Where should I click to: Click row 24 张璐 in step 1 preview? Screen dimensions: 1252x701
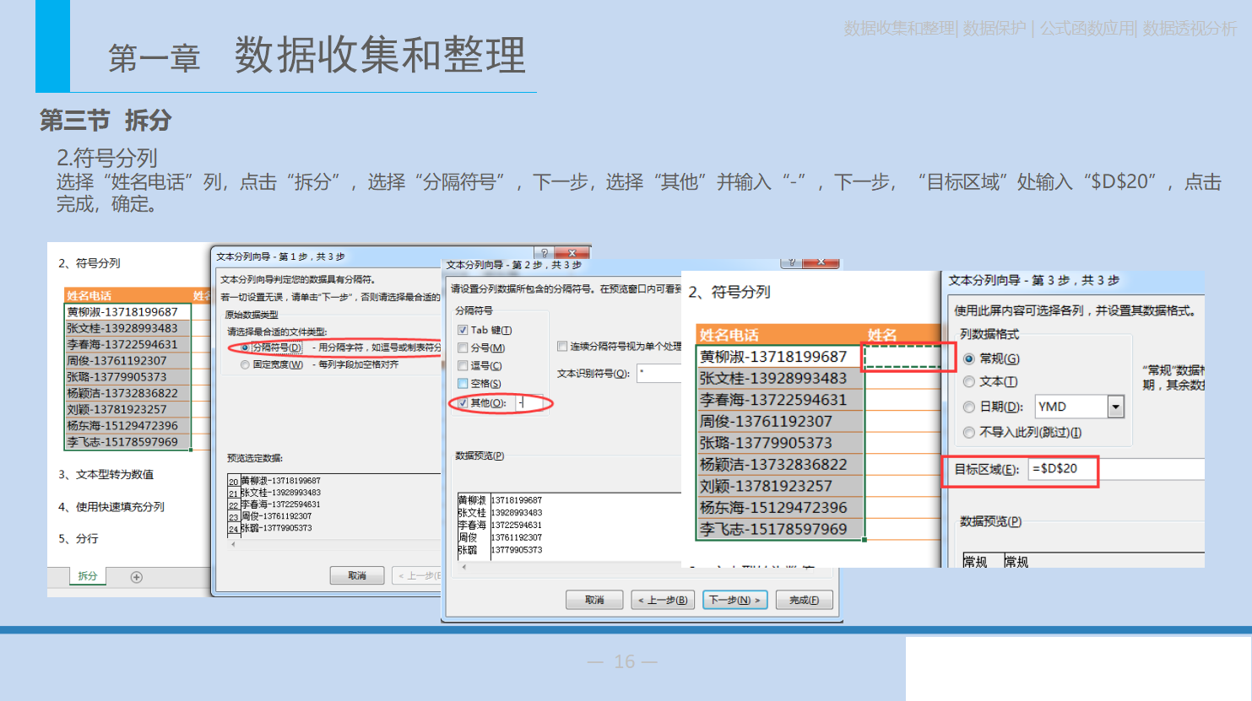point(270,528)
